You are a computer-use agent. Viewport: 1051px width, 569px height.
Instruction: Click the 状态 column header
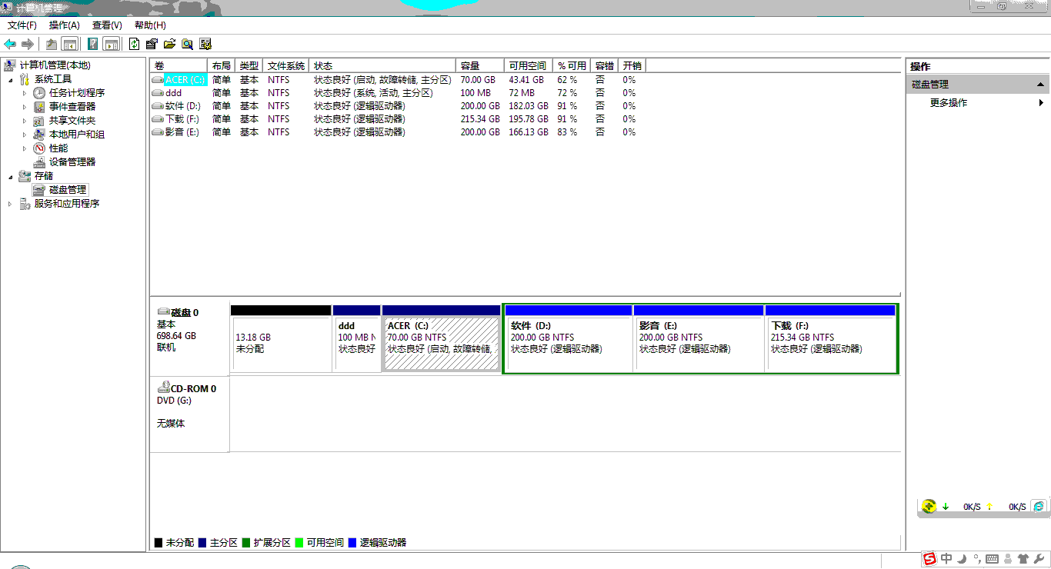click(382, 66)
